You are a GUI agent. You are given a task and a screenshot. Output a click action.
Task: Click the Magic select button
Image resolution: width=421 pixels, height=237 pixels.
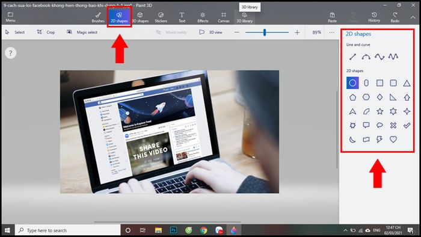coord(82,32)
